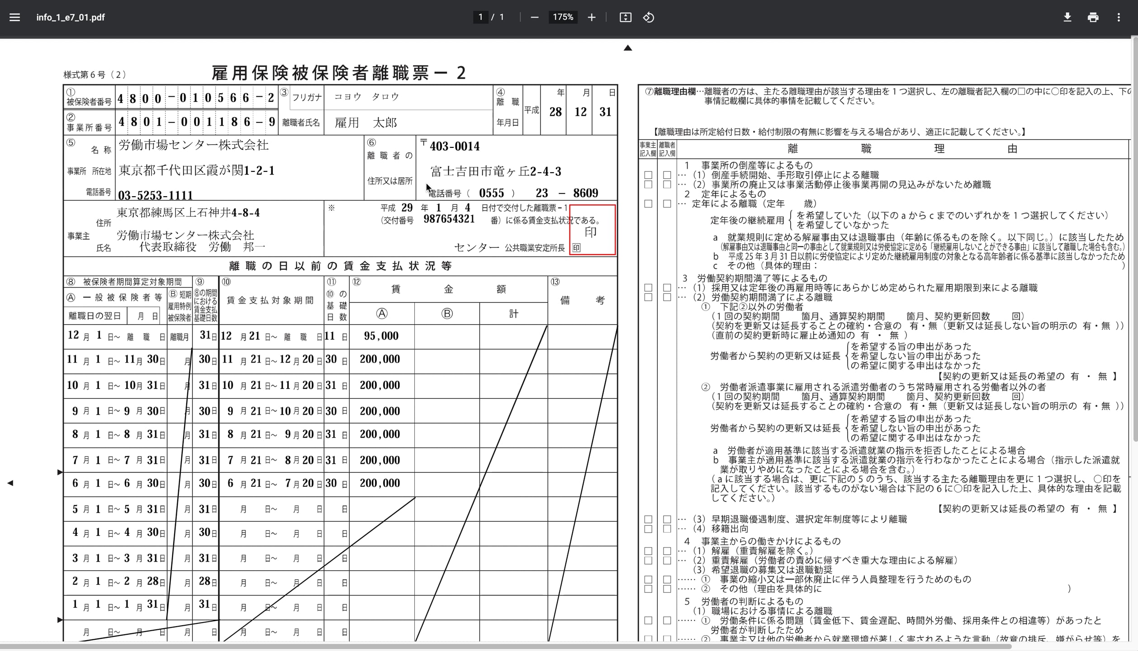Rotate the document counterclockwise
The height and width of the screenshot is (651, 1138).
point(649,17)
